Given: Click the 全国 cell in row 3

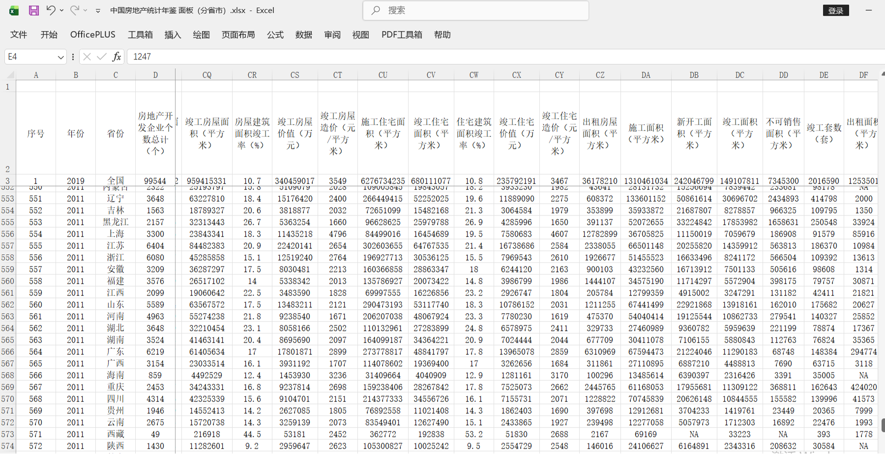Looking at the screenshot, I should (x=116, y=181).
